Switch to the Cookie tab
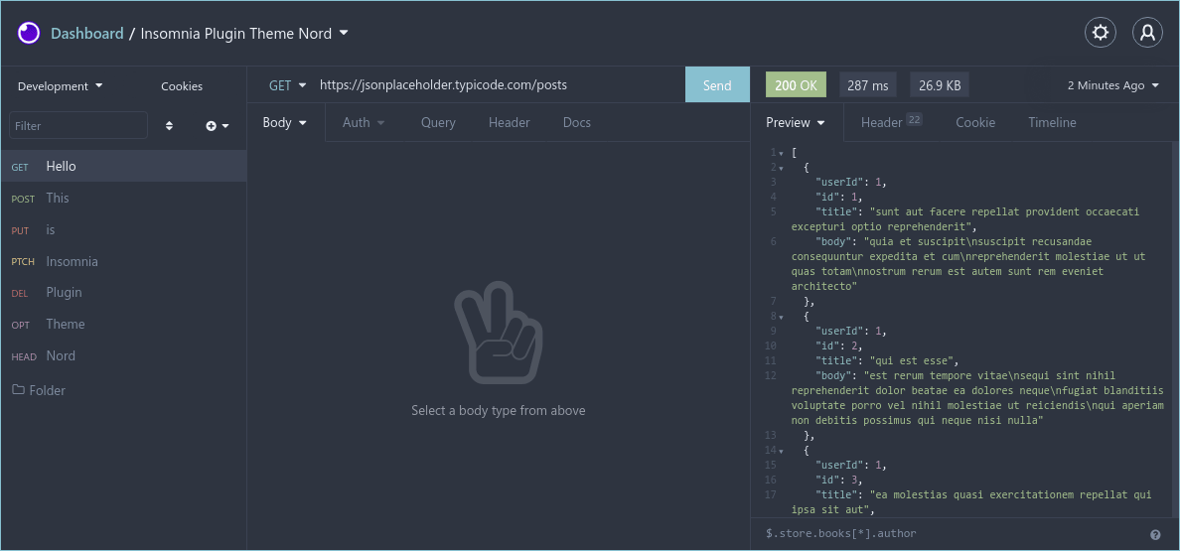This screenshot has width=1180, height=551. pos(975,122)
